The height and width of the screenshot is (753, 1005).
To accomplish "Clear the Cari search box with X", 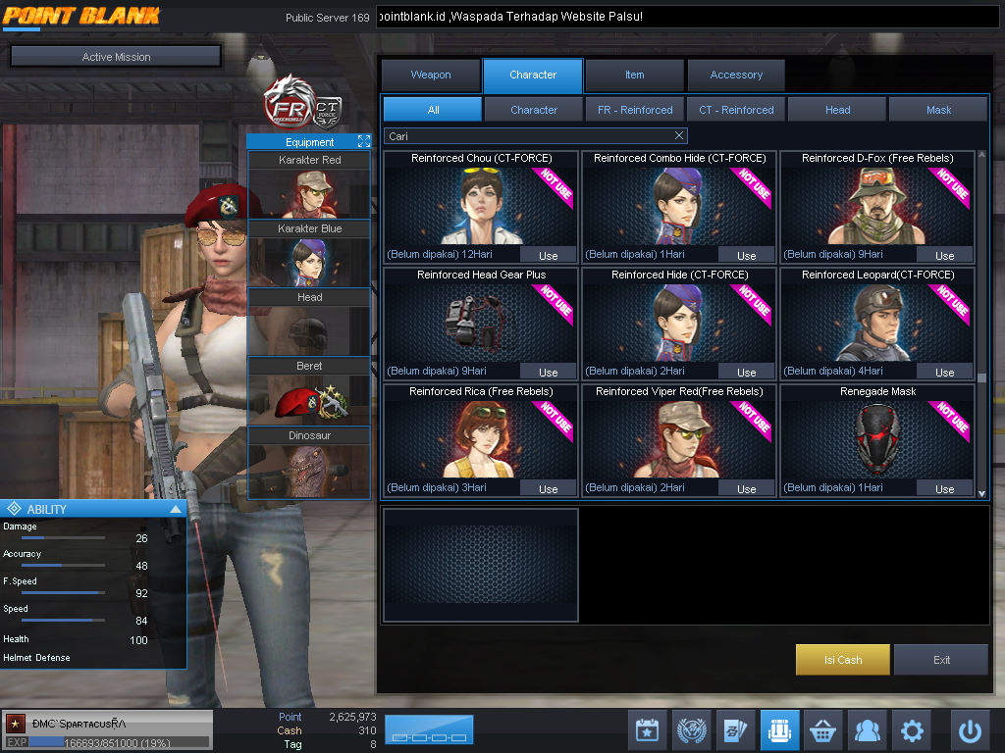I will (x=679, y=135).
